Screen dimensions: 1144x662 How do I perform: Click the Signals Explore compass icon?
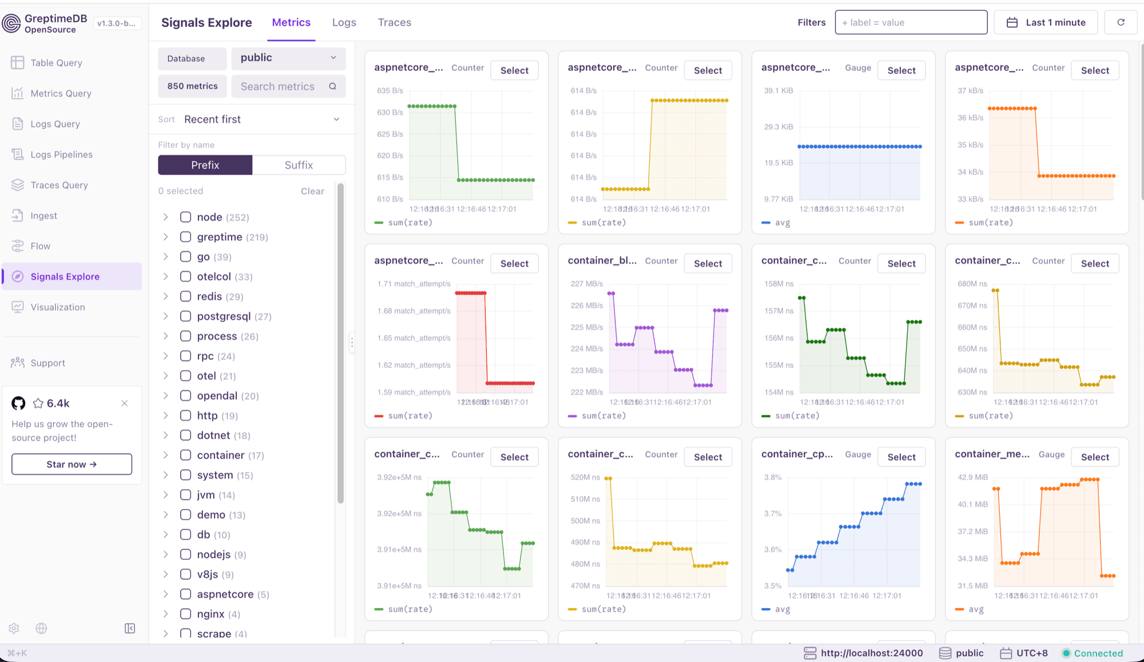18,276
